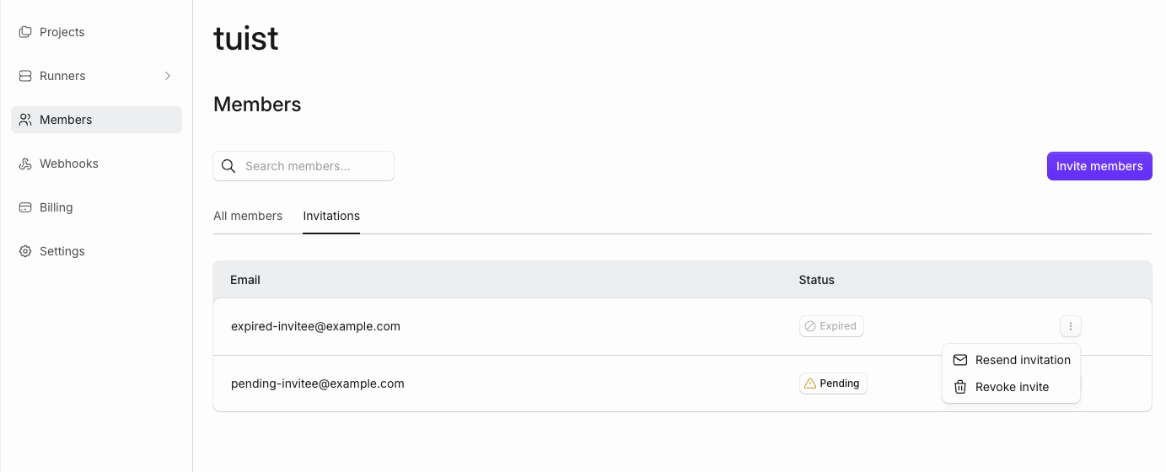
Task: Open three-dot menu for expired-invitee row
Action: pyautogui.click(x=1071, y=326)
